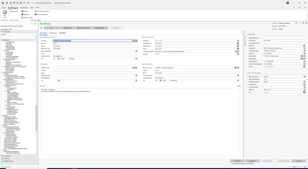Collapse Details ausblenden vertical label

[x=245, y=41]
